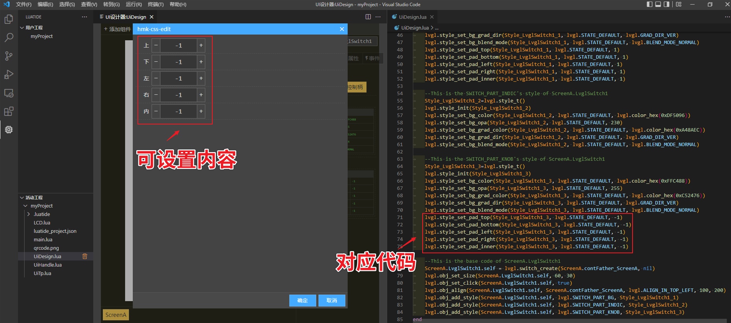Open the Extensions view
Image resolution: width=731 pixels, height=323 pixels.
coord(9,111)
